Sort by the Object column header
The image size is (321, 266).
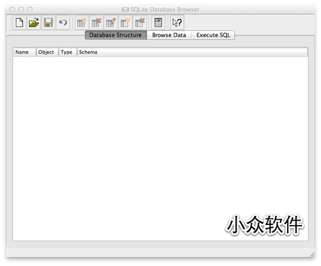click(48, 52)
